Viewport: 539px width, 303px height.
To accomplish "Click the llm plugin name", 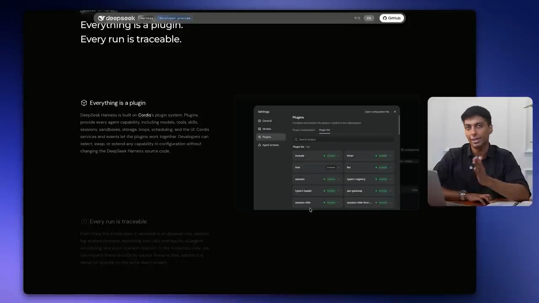I will pos(349,167).
